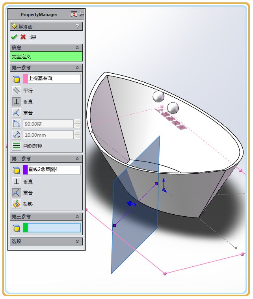The image size is (253, 299).
Task: Toggle the angle constraint icon
Action: point(17,124)
